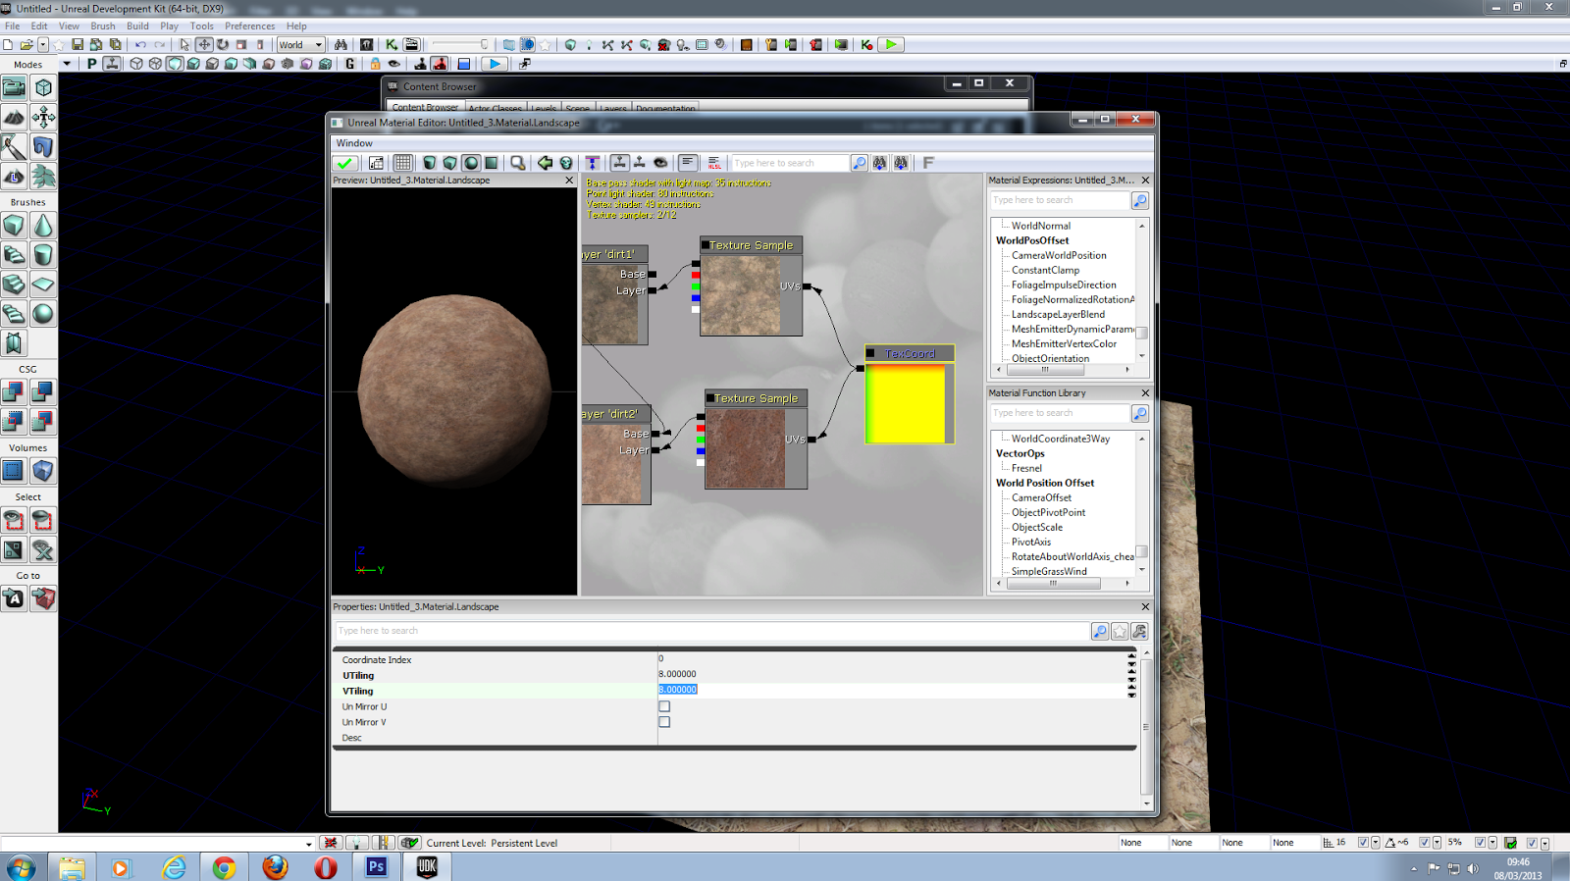1570x881 pixels.
Task: Click the slider in the main toolbar
Action: click(459, 44)
